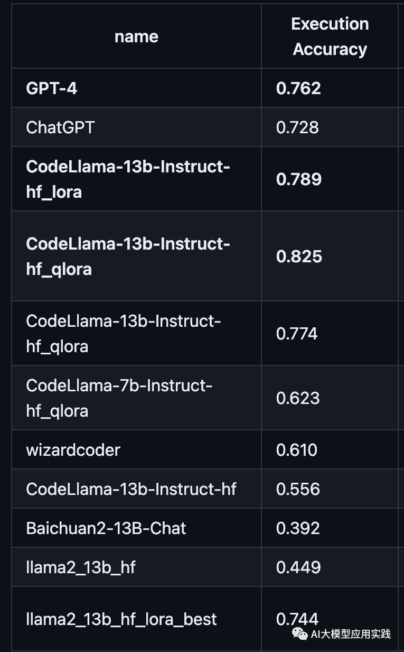Click the 0.825 accuracy value
404x652 pixels.
[299, 256]
